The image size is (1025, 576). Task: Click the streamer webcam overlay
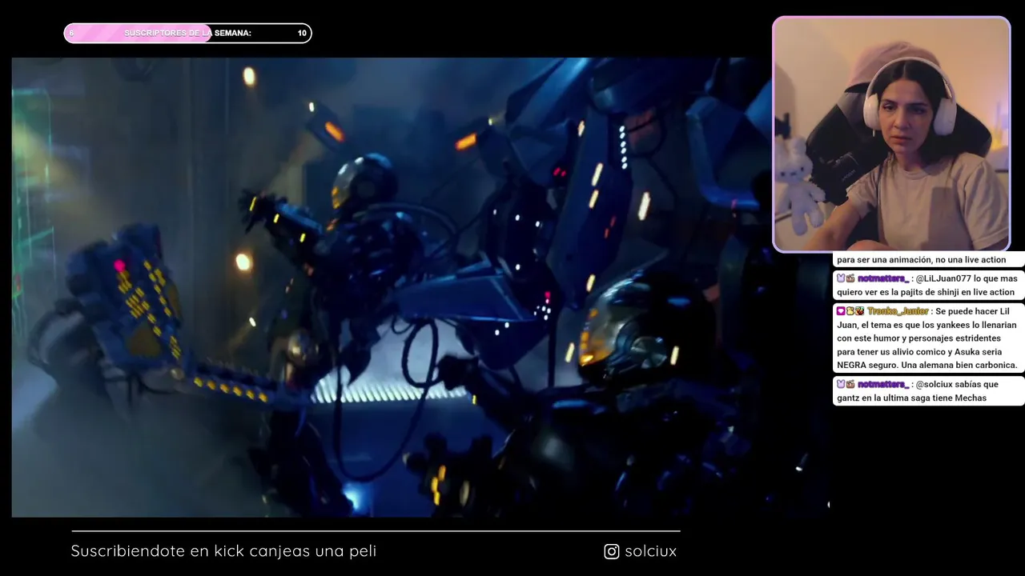(x=891, y=134)
